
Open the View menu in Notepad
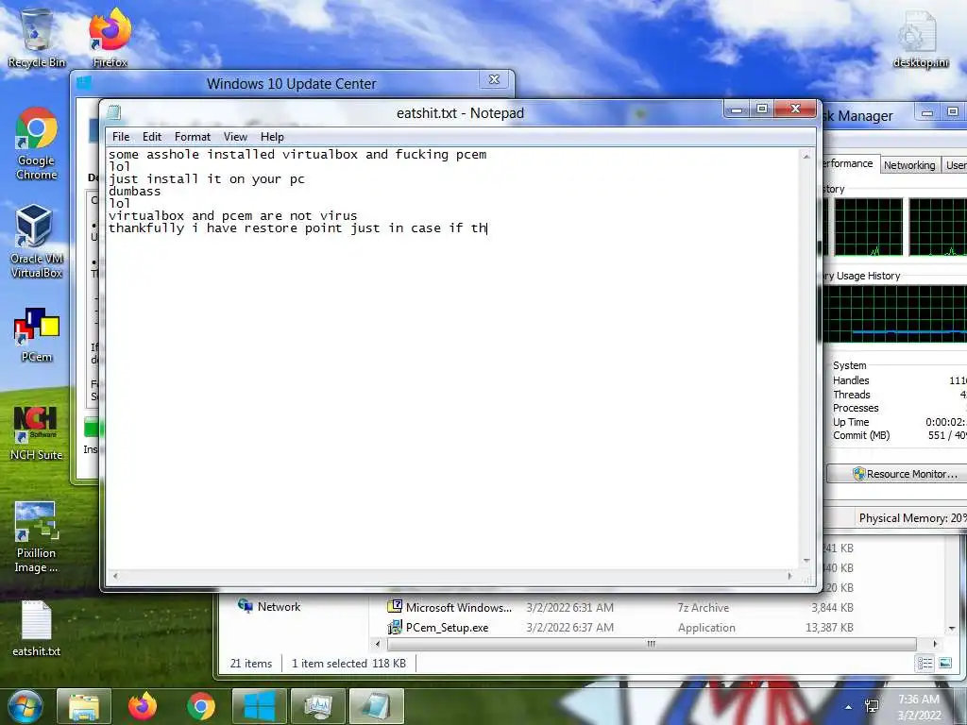coord(235,137)
